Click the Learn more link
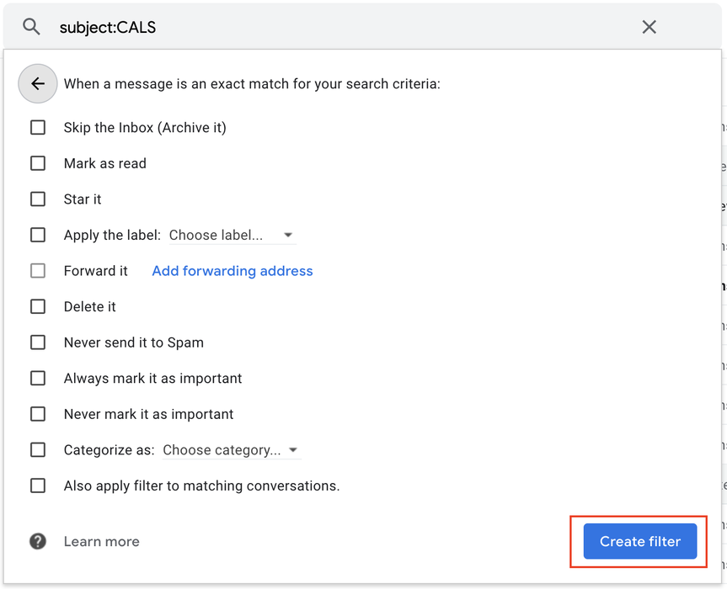The image size is (727, 589). pyautogui.click(x=101, y=541)
